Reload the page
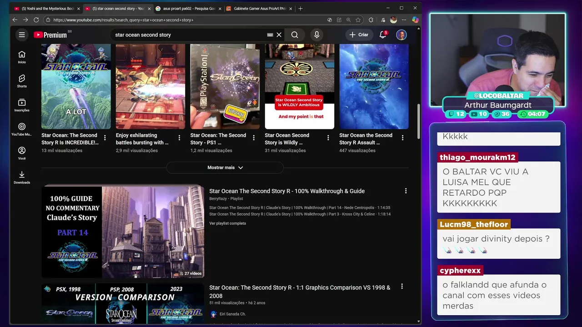The height and width of the screenshot is (327, 582). tap(36, 20)
